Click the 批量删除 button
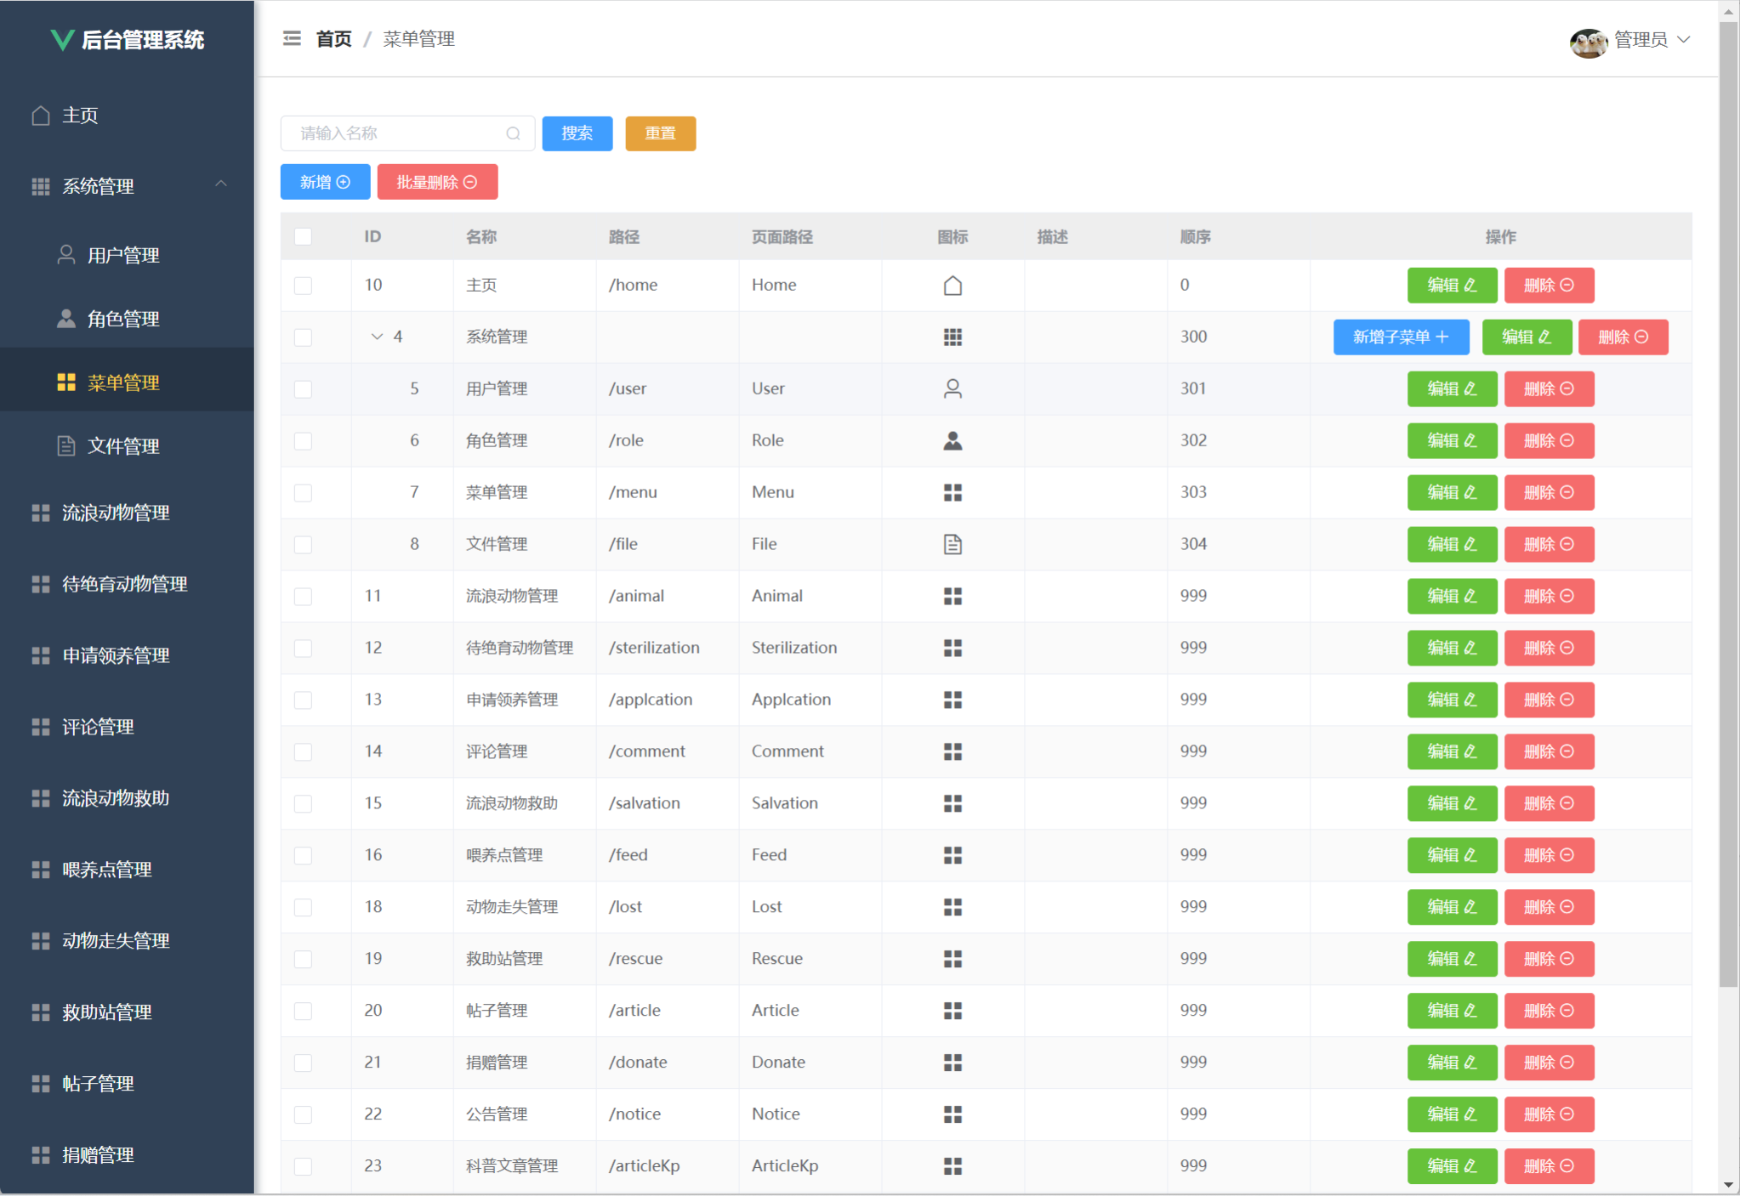 click(437, 182)
